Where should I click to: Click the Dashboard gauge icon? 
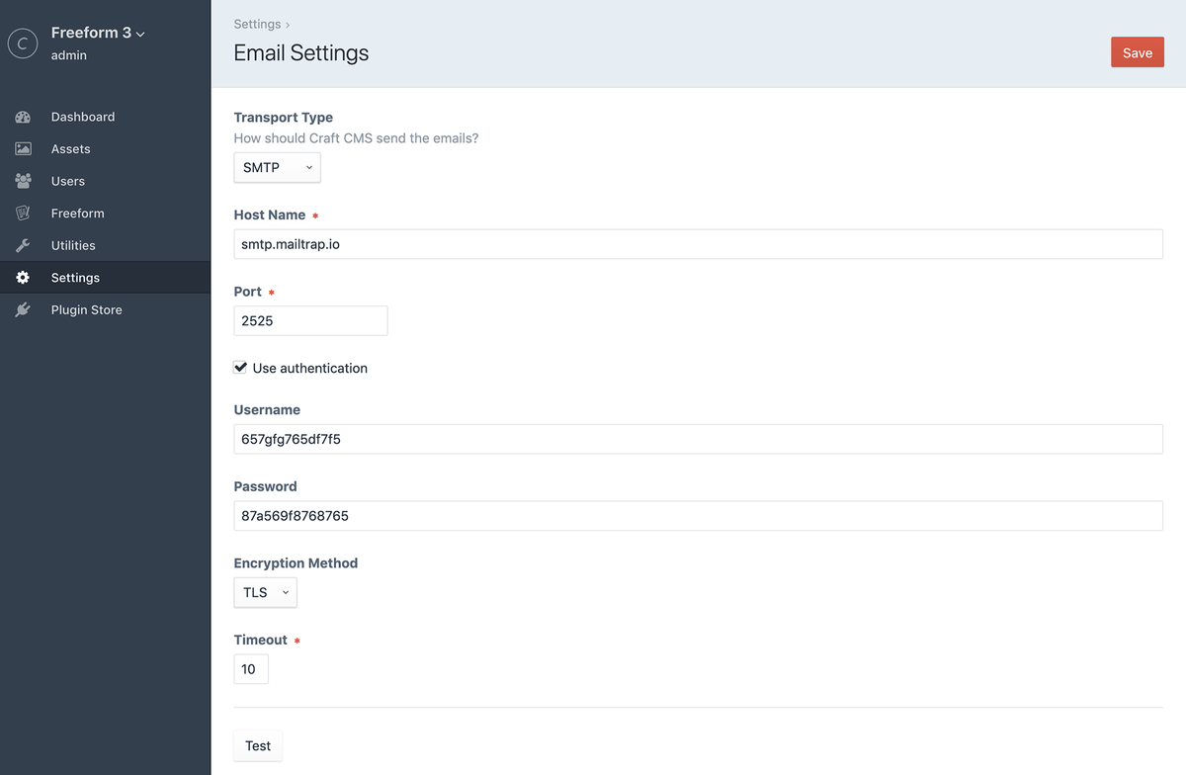[x=23, y=117]
